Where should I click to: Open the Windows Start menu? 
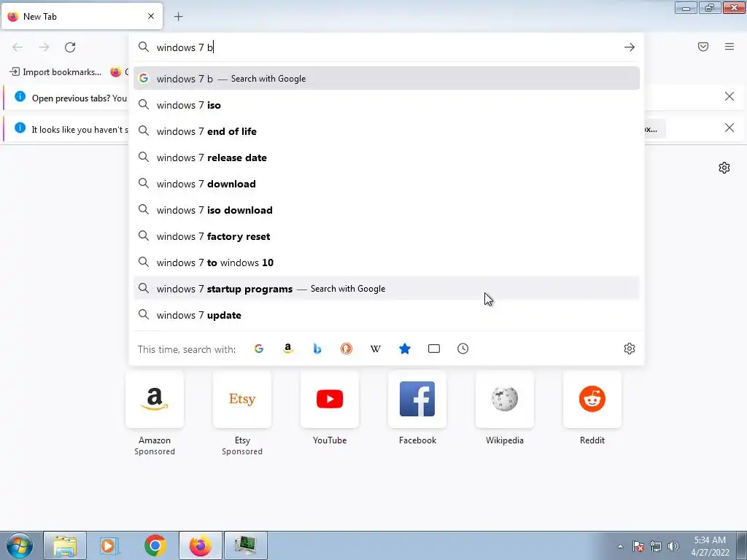click(20, 545)
